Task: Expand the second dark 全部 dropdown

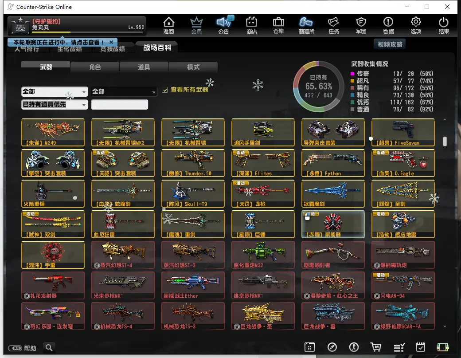Action: [x=124, y=91]
